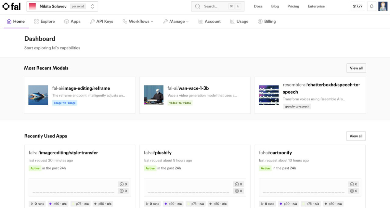The width and height of the screenshot is (390, 208).
Task: Click the p90 badge in cartoonify card
Action: 288,204
